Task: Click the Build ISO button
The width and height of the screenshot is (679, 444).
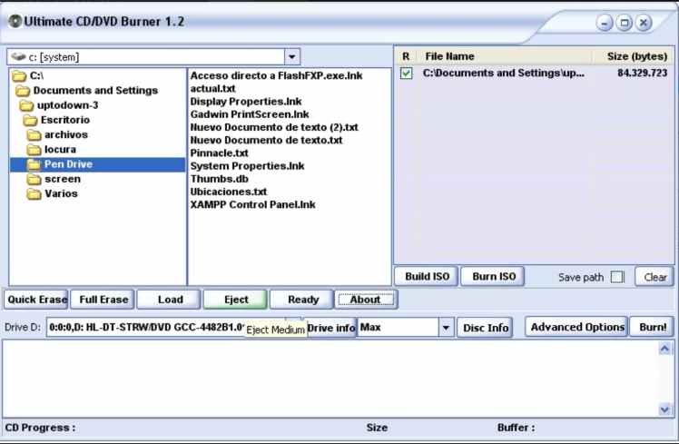Action: [426, 276]
